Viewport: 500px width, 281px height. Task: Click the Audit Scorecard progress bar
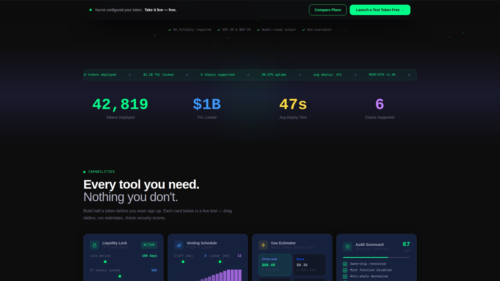click(377, 257)
